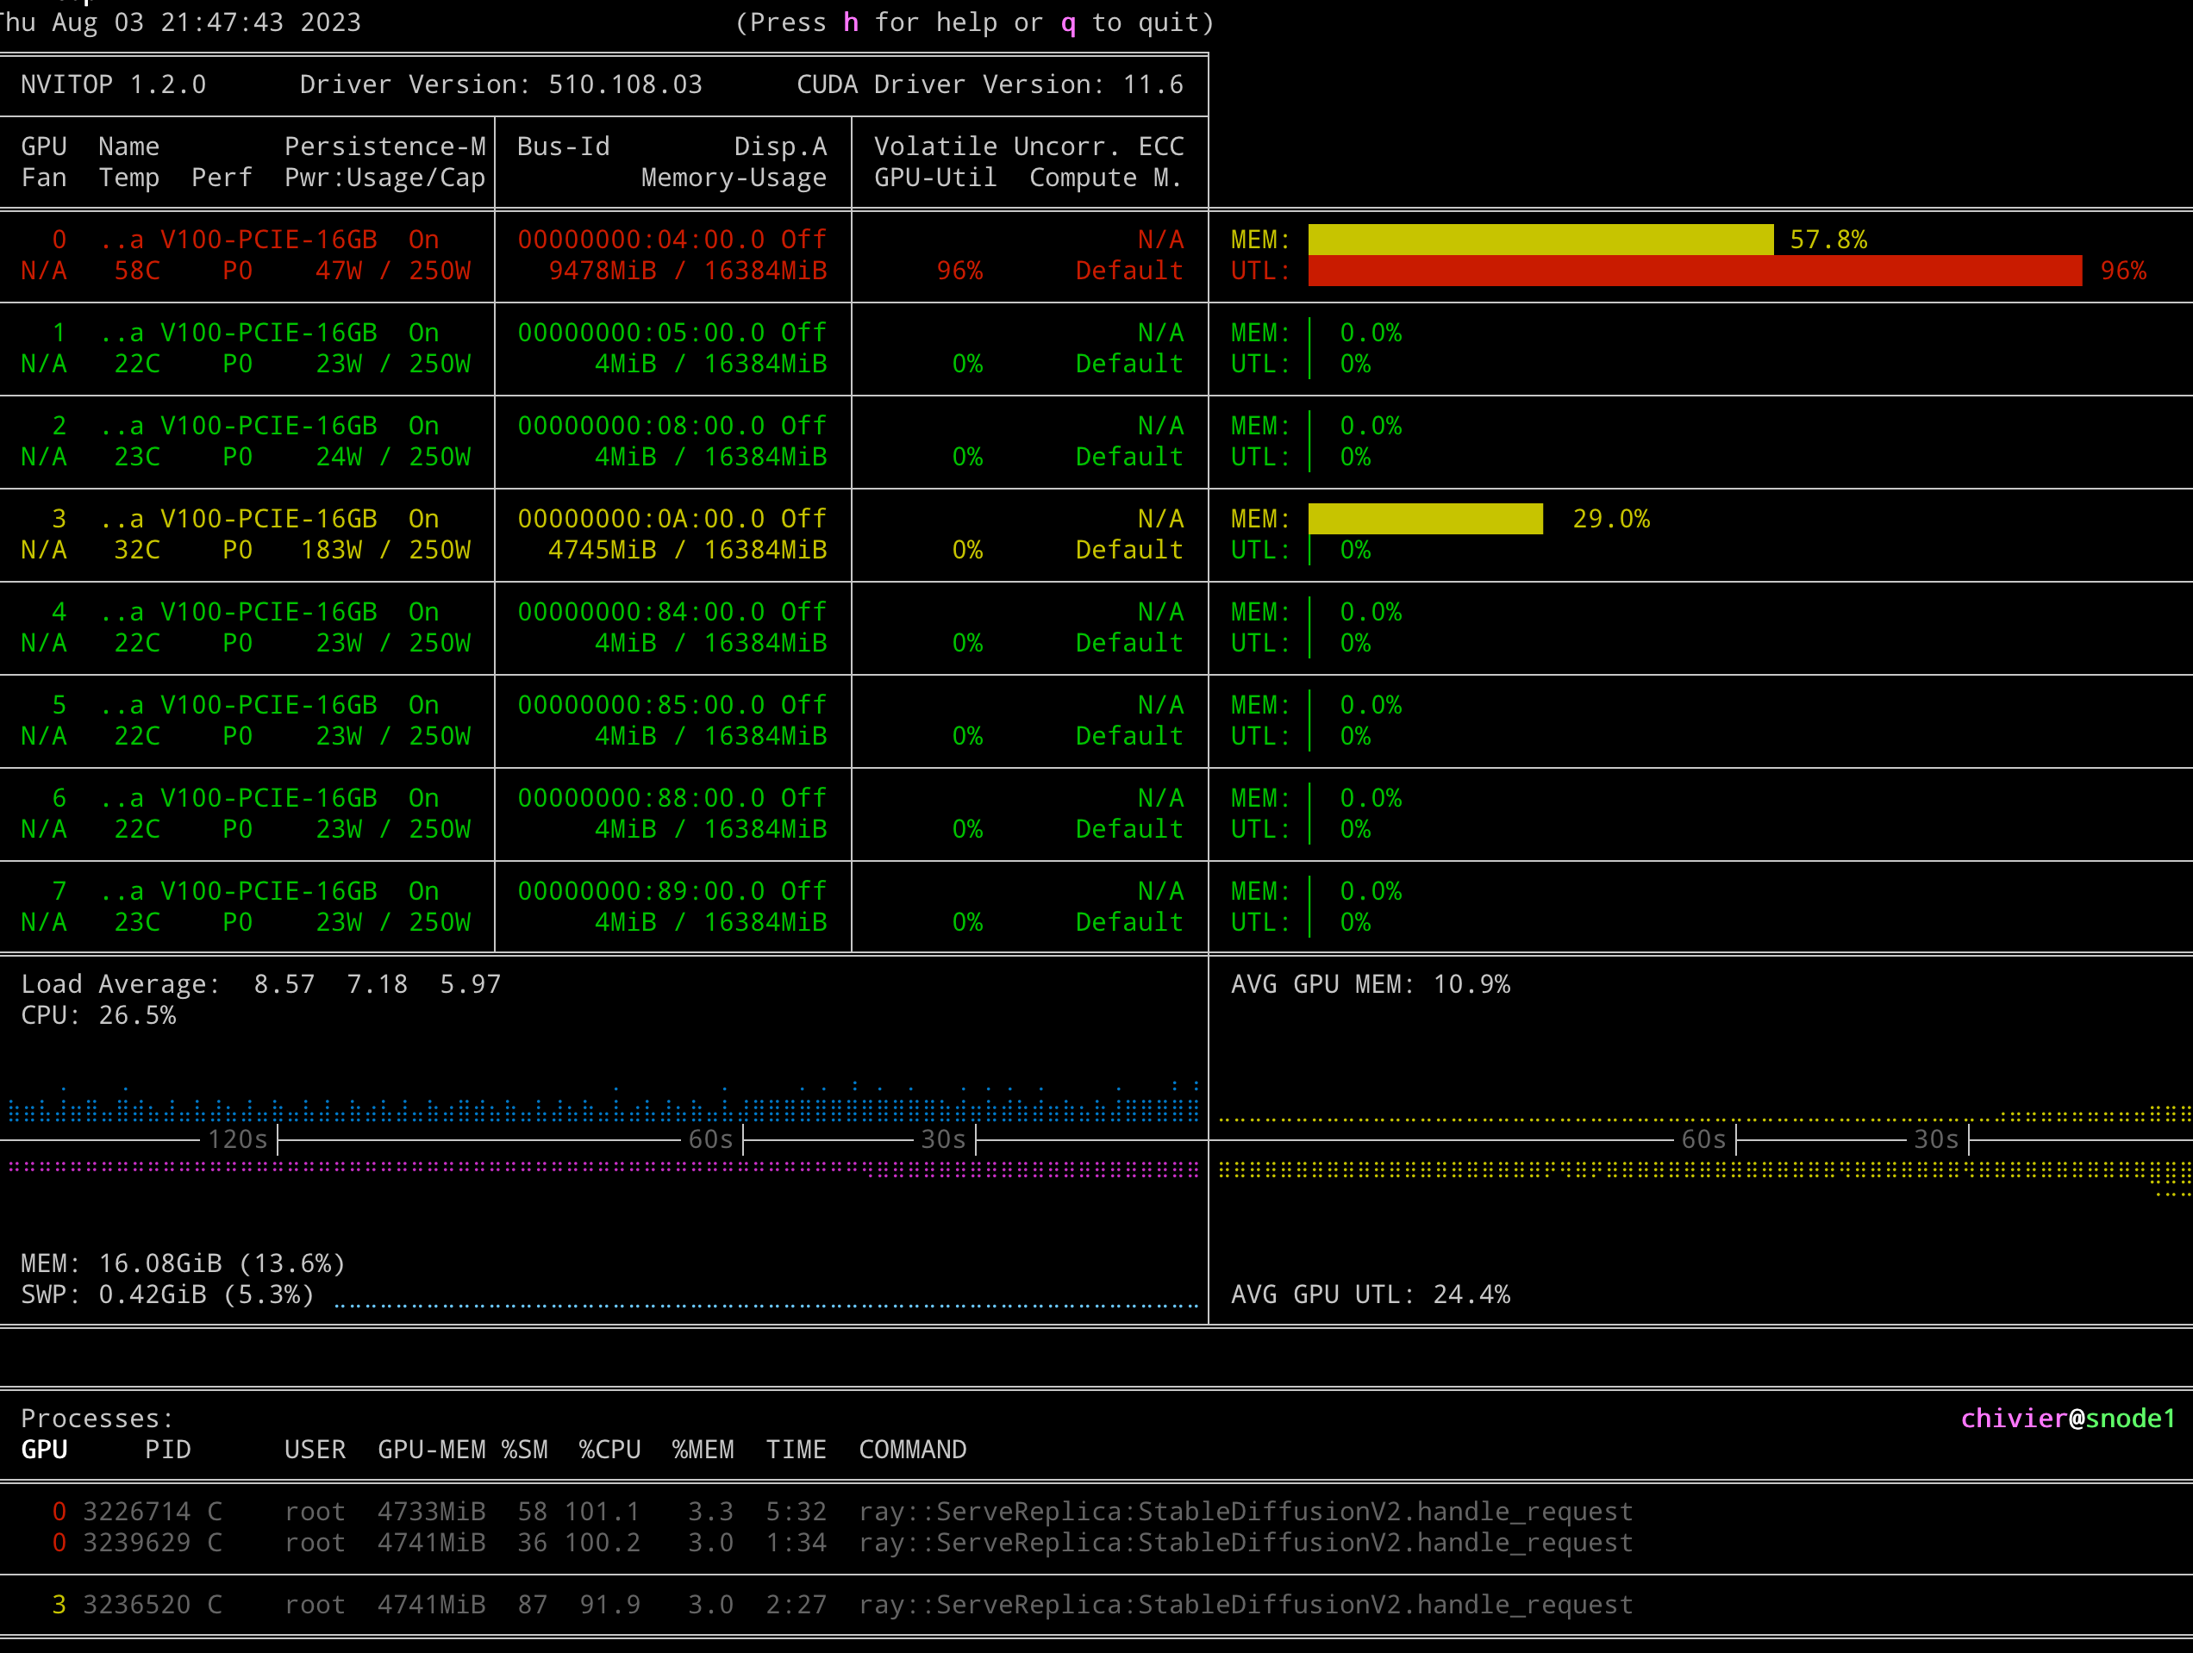Click the GPU 0 memory usage bar
The image size is (2193, 1653).
pyautogui.click(x=1540, y=240)
